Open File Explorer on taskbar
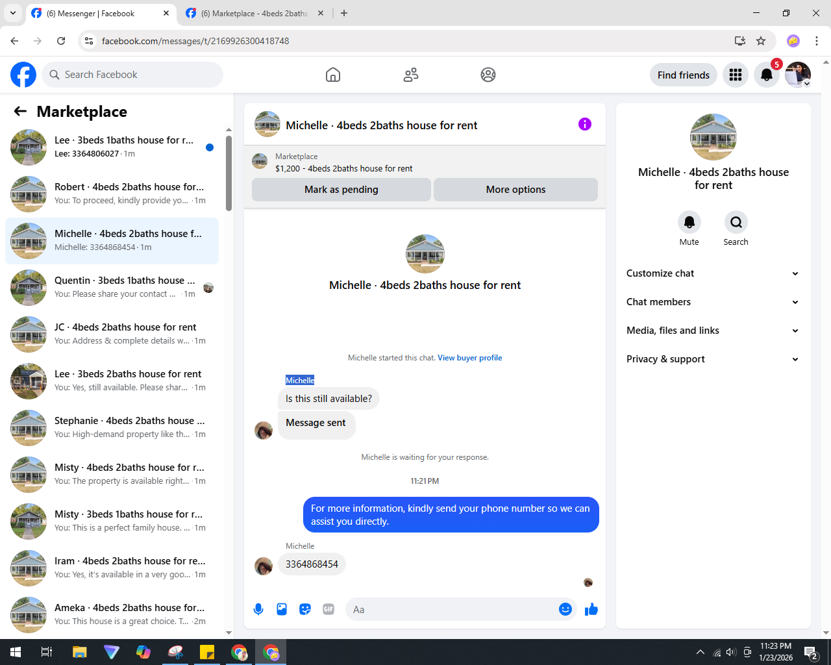 [79, 652]
